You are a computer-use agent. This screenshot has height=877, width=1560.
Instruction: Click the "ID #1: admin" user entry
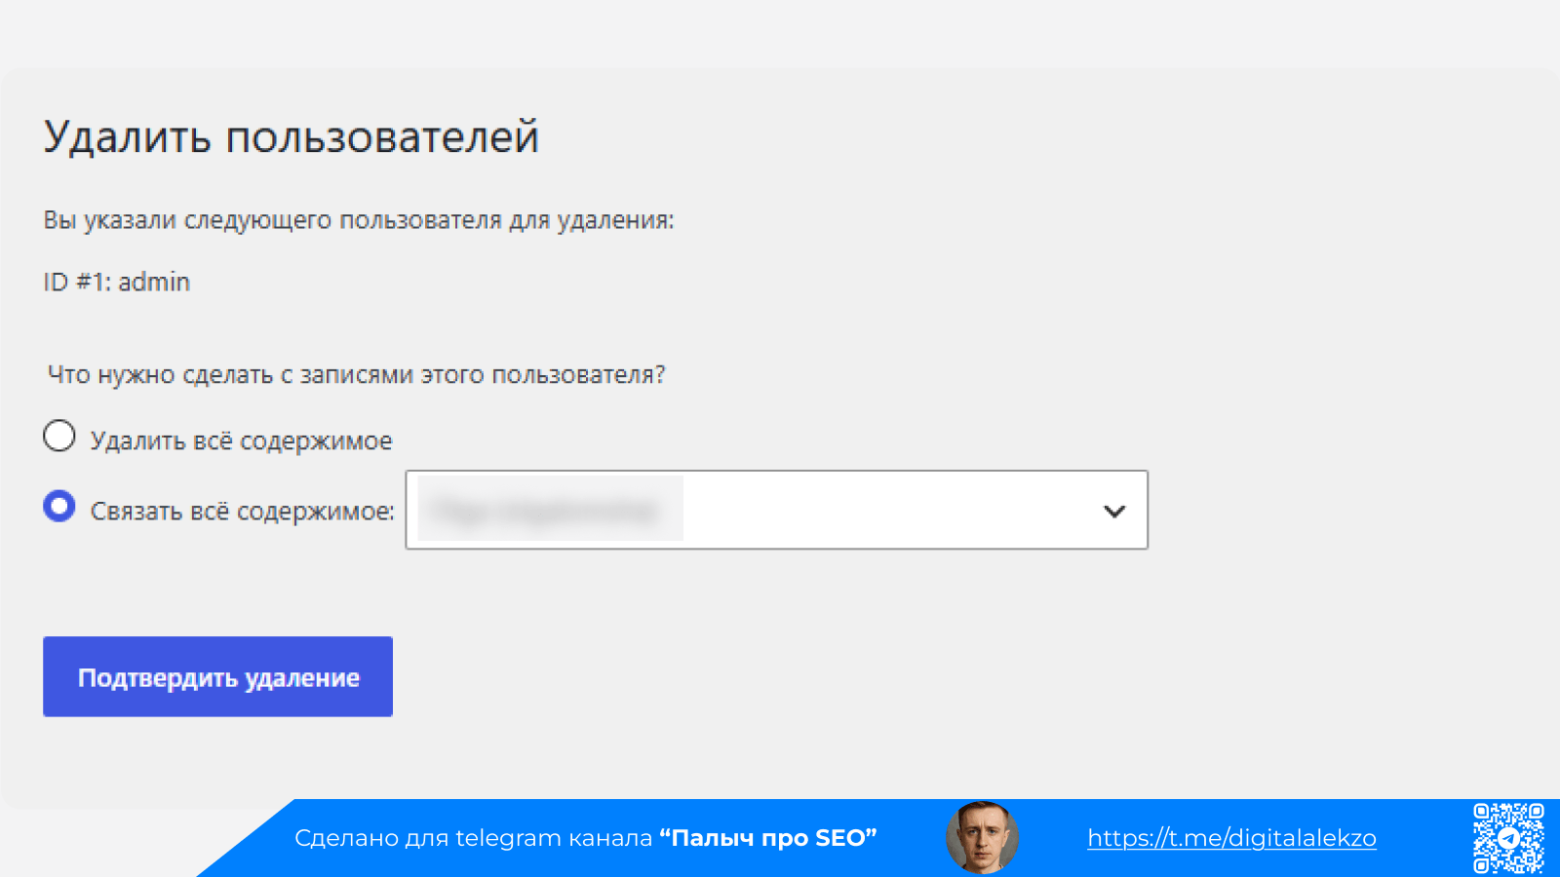click(117, 283)
